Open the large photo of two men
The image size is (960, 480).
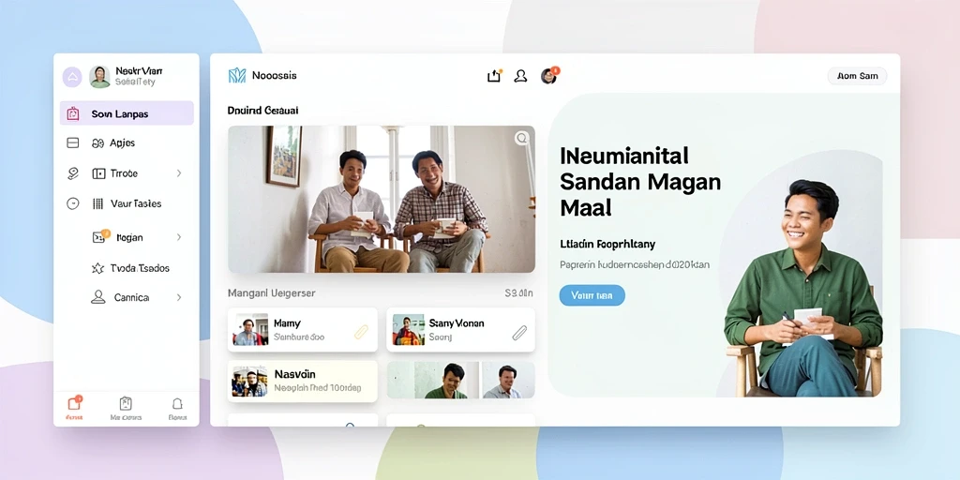(382, 200)
